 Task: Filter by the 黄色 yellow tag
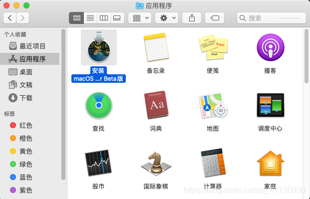(29, 151)
